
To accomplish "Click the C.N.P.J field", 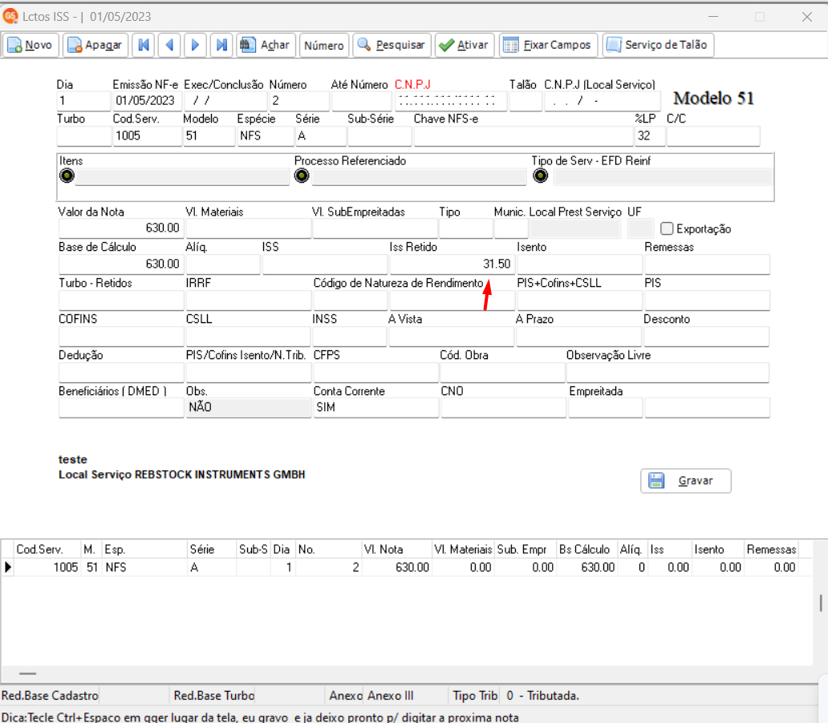I will coord(451,101).
